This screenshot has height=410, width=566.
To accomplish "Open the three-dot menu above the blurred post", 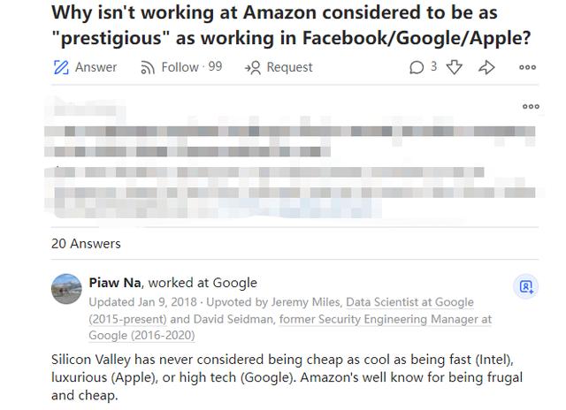I will (x=531, y=107).
